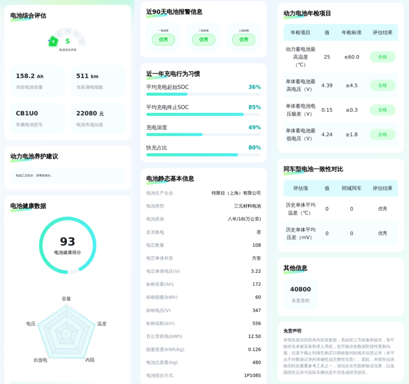Viewport: 409px width, 384px height.
Task: Click the 85% 平均充电终止SOC percentage
Action: point(254,107)
